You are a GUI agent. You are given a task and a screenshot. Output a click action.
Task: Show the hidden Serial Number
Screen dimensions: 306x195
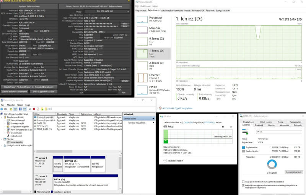click(x=125, y=24)
